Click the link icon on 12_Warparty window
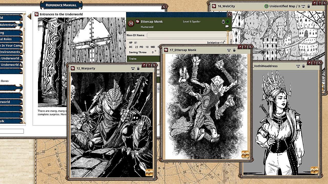The width and height of the screenshot is (328, 184). point(73,68)
